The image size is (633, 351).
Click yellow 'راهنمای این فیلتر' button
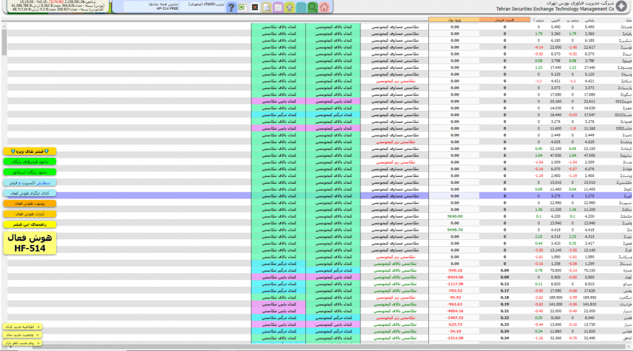(x=29, y=225)
